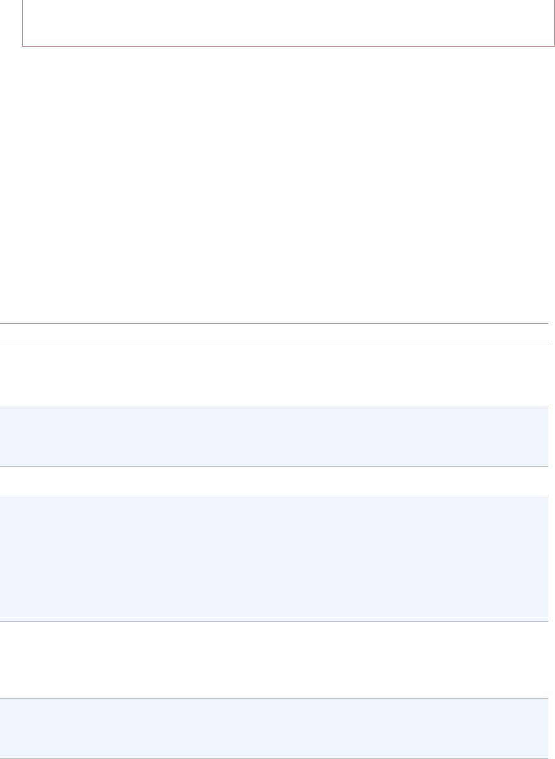
Task: Click the blank white area above the table
Action: [277, 185]
